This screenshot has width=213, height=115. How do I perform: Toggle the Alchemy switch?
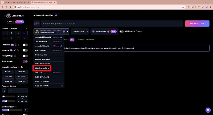pos(25,50)
